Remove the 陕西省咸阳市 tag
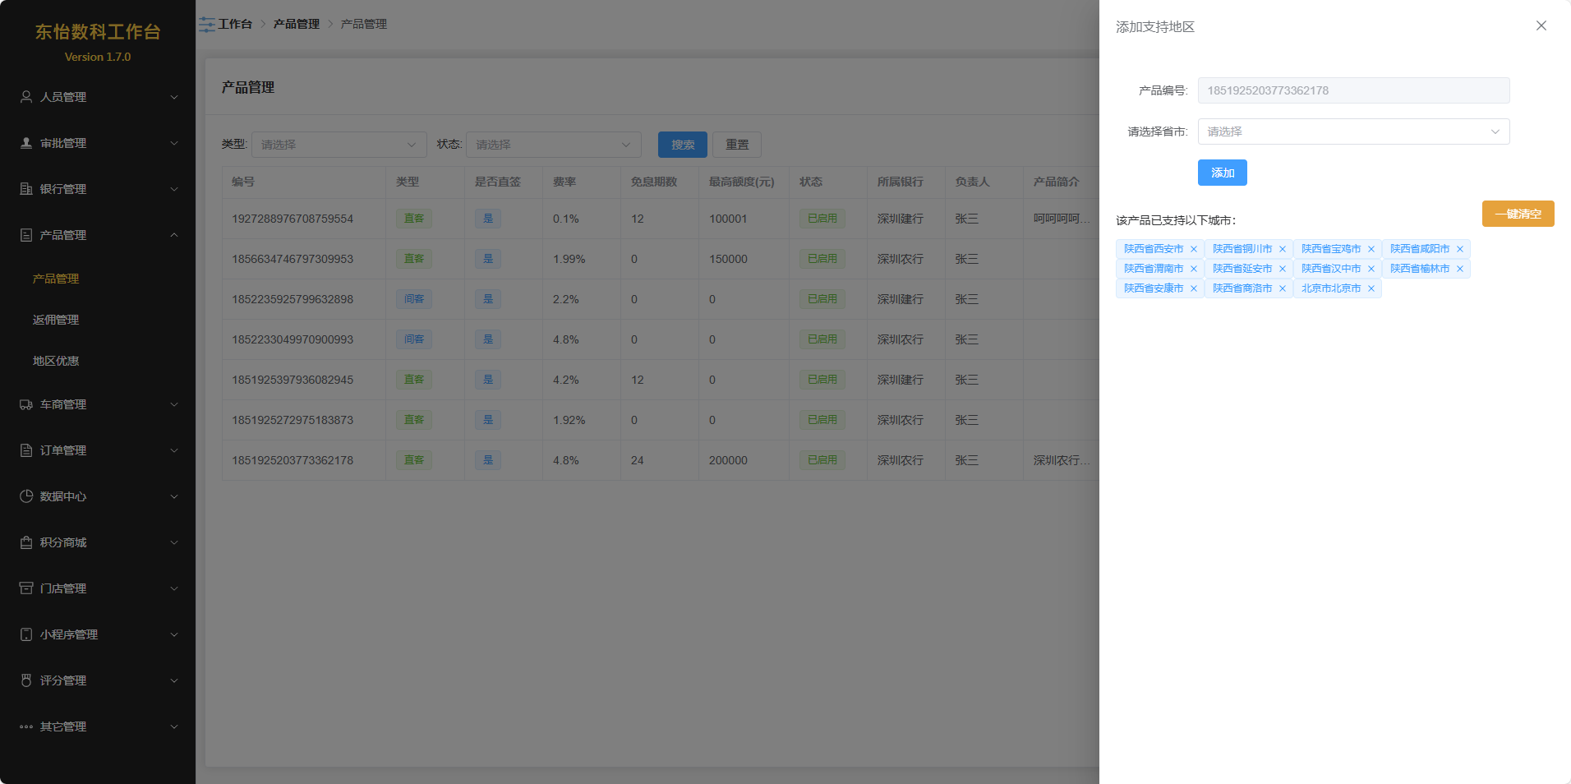Image resolution: width=1571 pixels, height=784 pixels. [1459, 249]
